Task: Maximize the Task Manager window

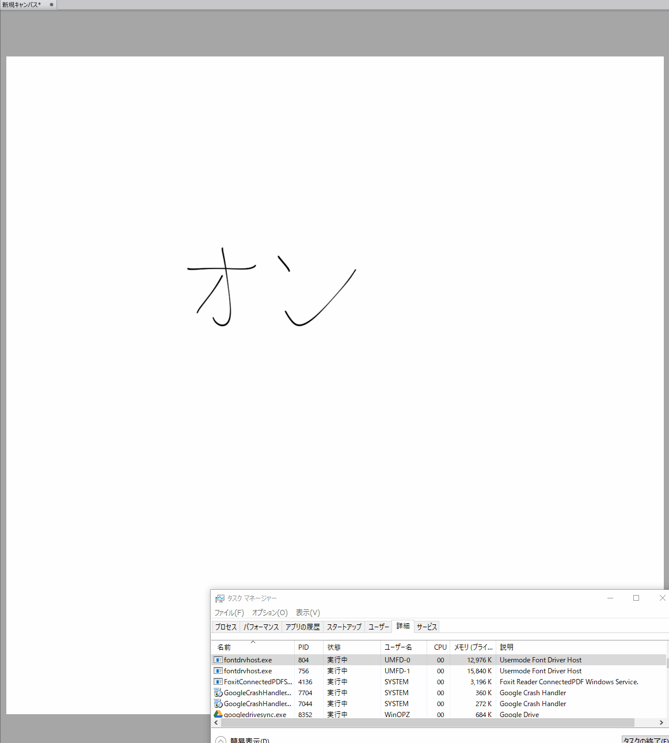Action: (636, 598)
